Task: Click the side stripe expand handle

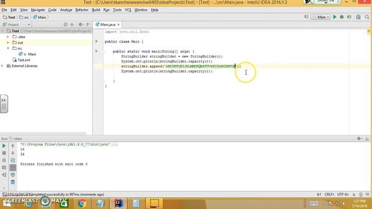Action: point(4,104)
